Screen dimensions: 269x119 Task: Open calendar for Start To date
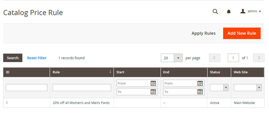pyautogui.click(x=153, y=92)
